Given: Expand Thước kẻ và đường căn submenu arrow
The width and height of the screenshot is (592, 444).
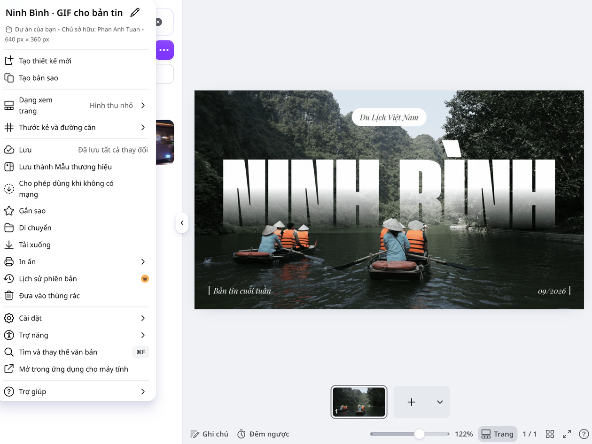Looking at the screenshot, I should point(143,127).
